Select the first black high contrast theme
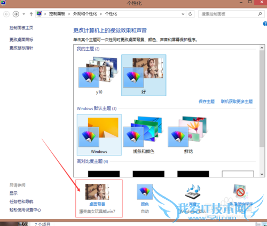This screenshot has height=226, width=267. pyautogui.click(x=104, y=174)
